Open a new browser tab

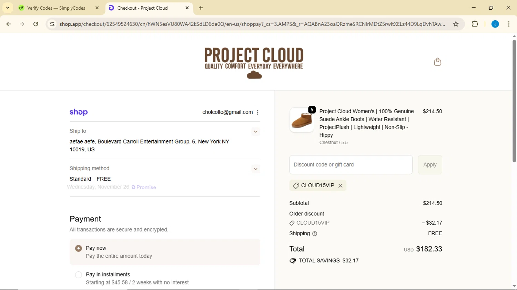point(201,8)
